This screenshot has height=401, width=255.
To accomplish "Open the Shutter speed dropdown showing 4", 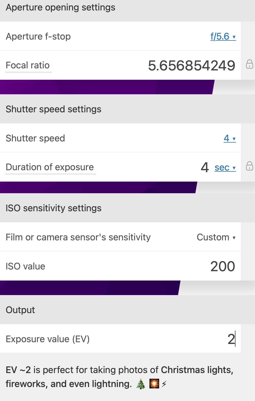I will pos(229,138).
